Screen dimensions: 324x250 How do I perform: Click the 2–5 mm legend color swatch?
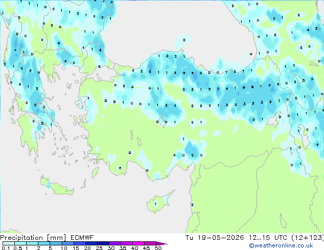click(44, 243)
